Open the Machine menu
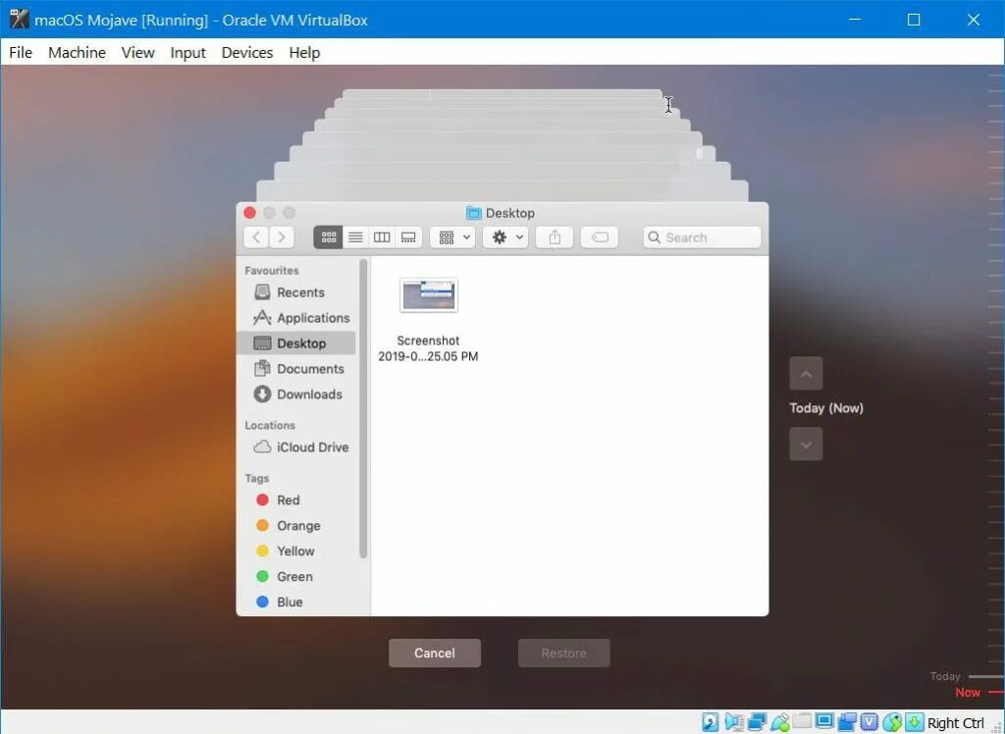 point(77,53)
